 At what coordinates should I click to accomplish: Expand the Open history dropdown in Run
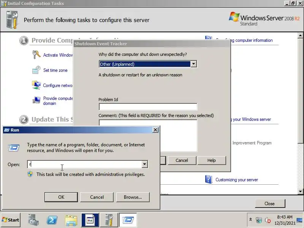click(x=144, y=164)
